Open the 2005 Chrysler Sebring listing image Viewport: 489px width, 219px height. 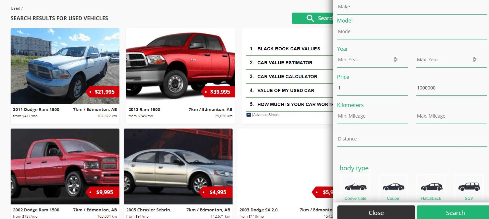(178, 166)
